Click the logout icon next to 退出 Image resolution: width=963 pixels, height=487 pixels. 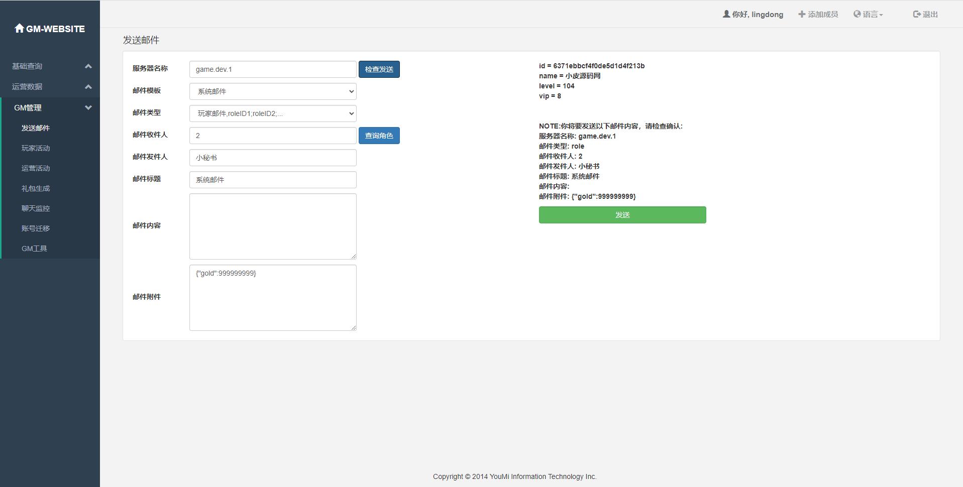[915, 14]
